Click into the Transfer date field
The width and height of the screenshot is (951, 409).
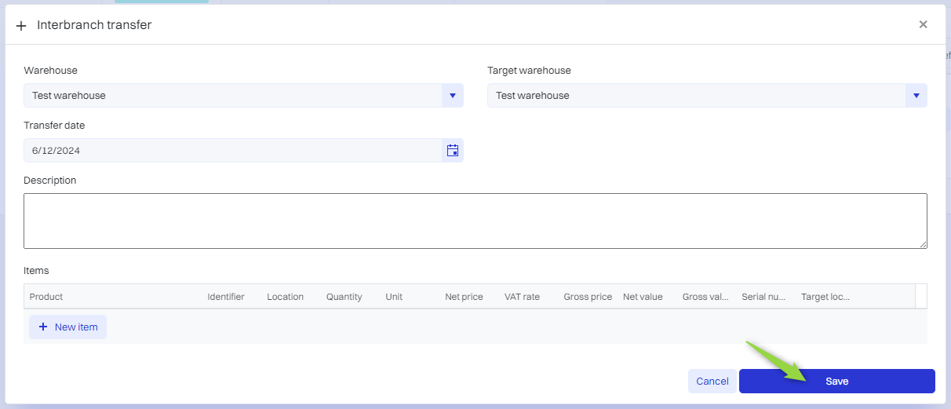pyautogui.click(x=231, y=151)
